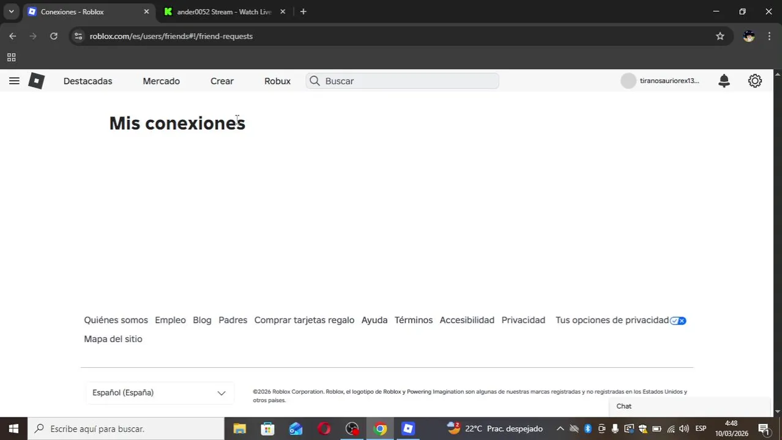The image size is (782, 440).
Task: Open Tus opciones de privacidad link
Action: (x=620, y=320)
